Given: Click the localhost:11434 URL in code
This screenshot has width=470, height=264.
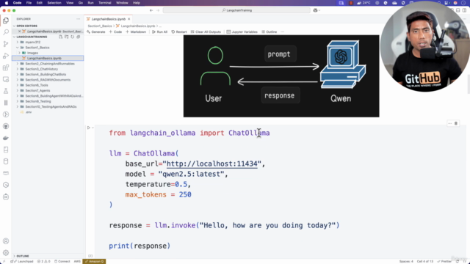Looking at the screenshot, I should (212, 164).
